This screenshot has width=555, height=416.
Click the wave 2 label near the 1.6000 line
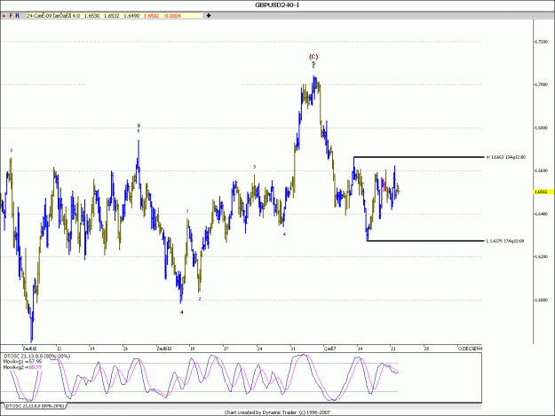pyautogui.click(x=200, y=299)
